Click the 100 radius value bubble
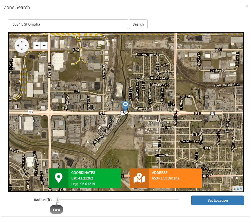 tap(56, 210)
